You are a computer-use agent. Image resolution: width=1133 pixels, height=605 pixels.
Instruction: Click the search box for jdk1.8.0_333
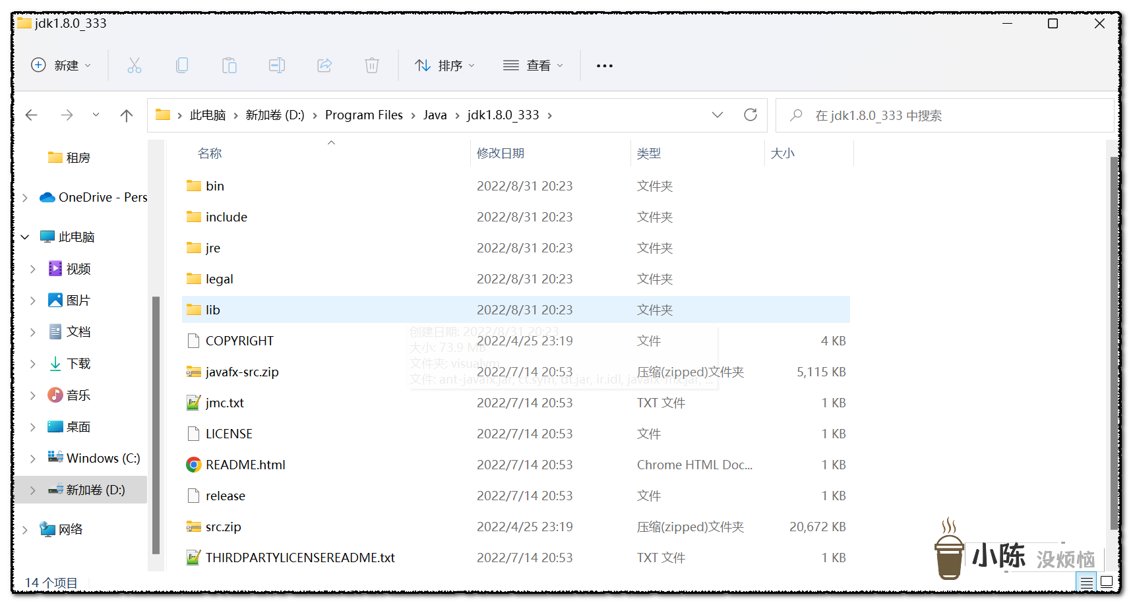point(945,115)
